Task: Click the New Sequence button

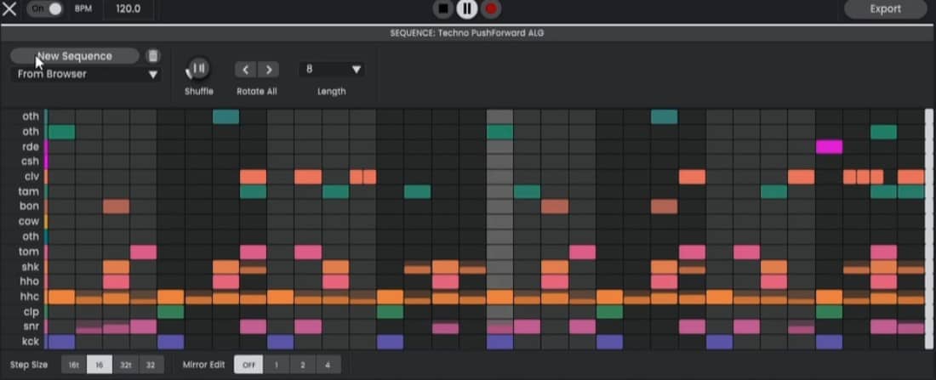Action: (x=75, y=56)
